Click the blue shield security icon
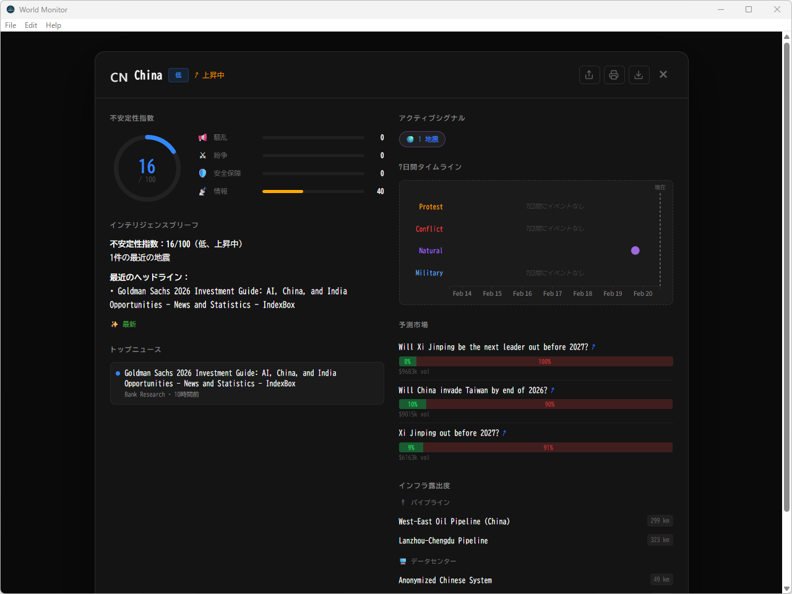 202,173
